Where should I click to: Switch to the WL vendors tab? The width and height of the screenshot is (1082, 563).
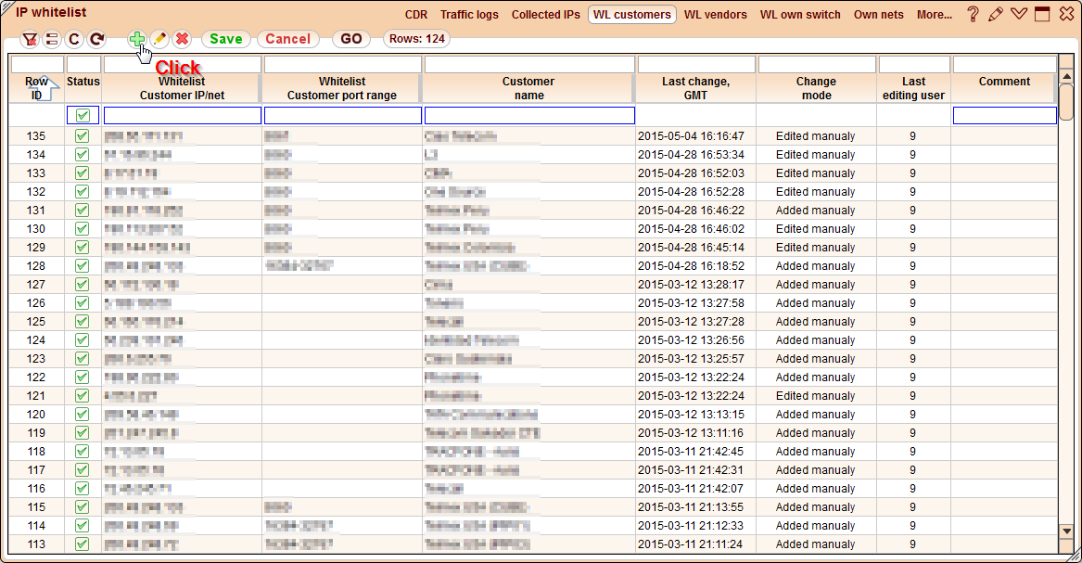click(715, 15)
